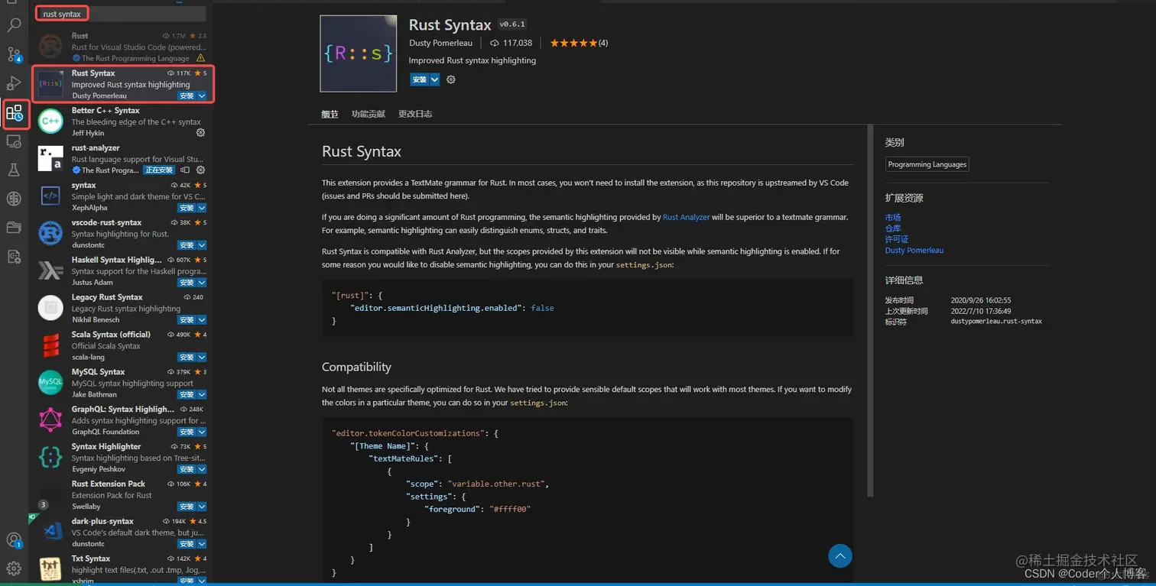Image resolution: width=1156 pixels, height=586 pixels.
Task: Expand install options for MySQL Syntax
Action: (x=202, y=395)
